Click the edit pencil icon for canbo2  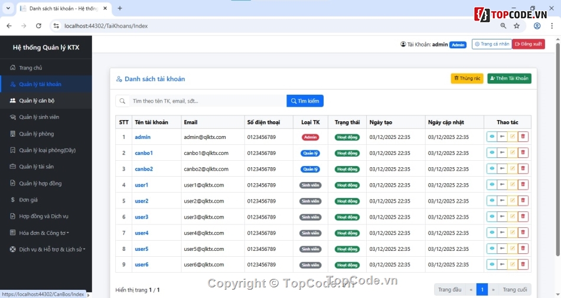[x=513, y=169]
